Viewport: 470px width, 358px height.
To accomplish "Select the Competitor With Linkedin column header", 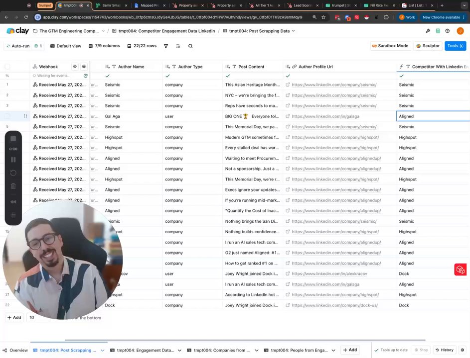I will click(x=433, y=67).
